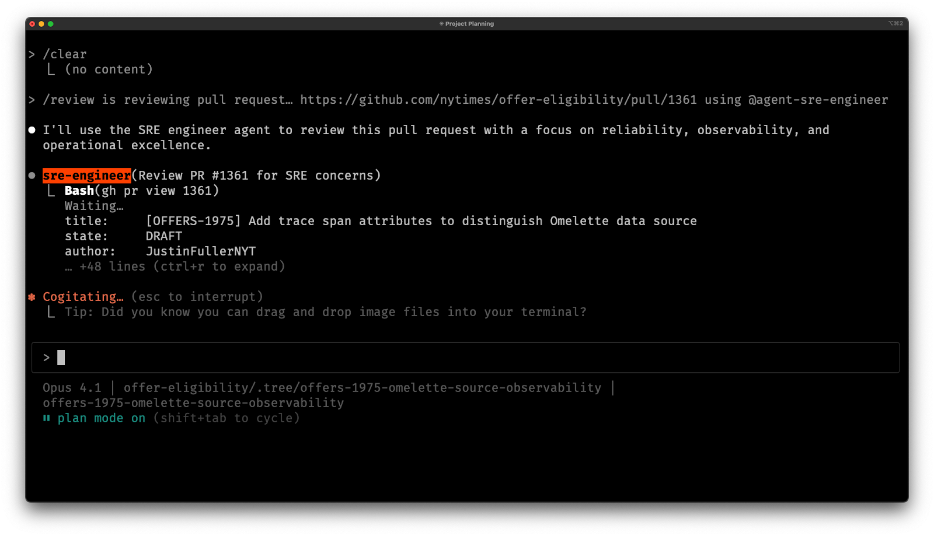The width and height of the screenshot is (934, 536).
Task: Expand the +48 lines of hidden output
Action: tap(175, 266)
